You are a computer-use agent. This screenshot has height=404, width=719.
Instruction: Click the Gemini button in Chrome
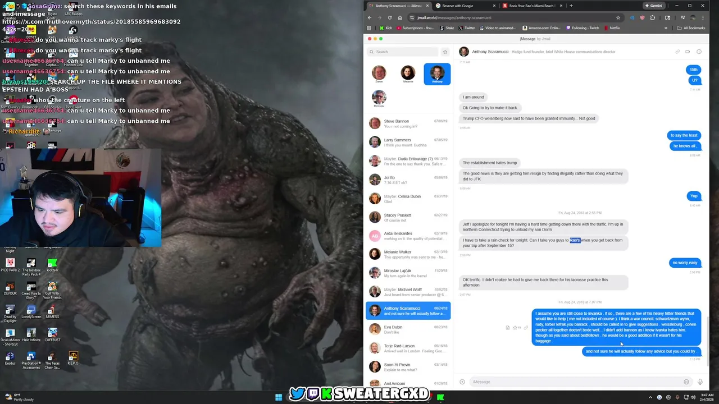point(654,6)
